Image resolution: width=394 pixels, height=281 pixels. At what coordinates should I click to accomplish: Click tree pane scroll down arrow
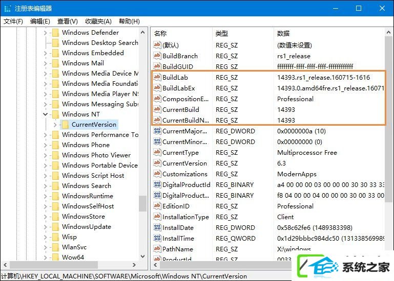[143, 256]
